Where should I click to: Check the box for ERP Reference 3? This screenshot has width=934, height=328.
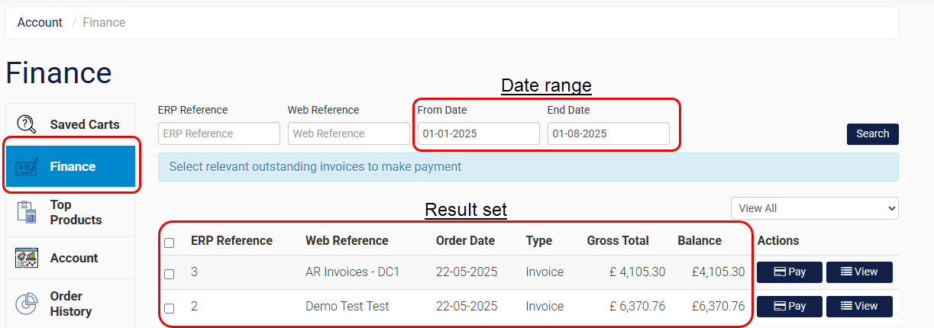[x=170, y=274]
